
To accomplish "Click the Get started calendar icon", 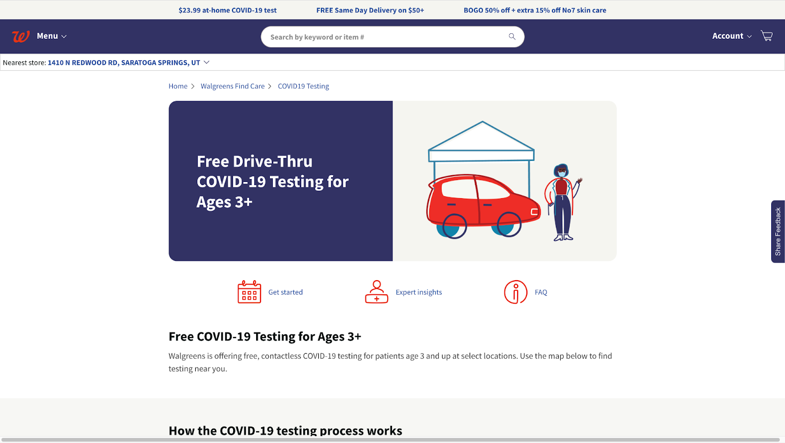I will [x=249, y=292].
